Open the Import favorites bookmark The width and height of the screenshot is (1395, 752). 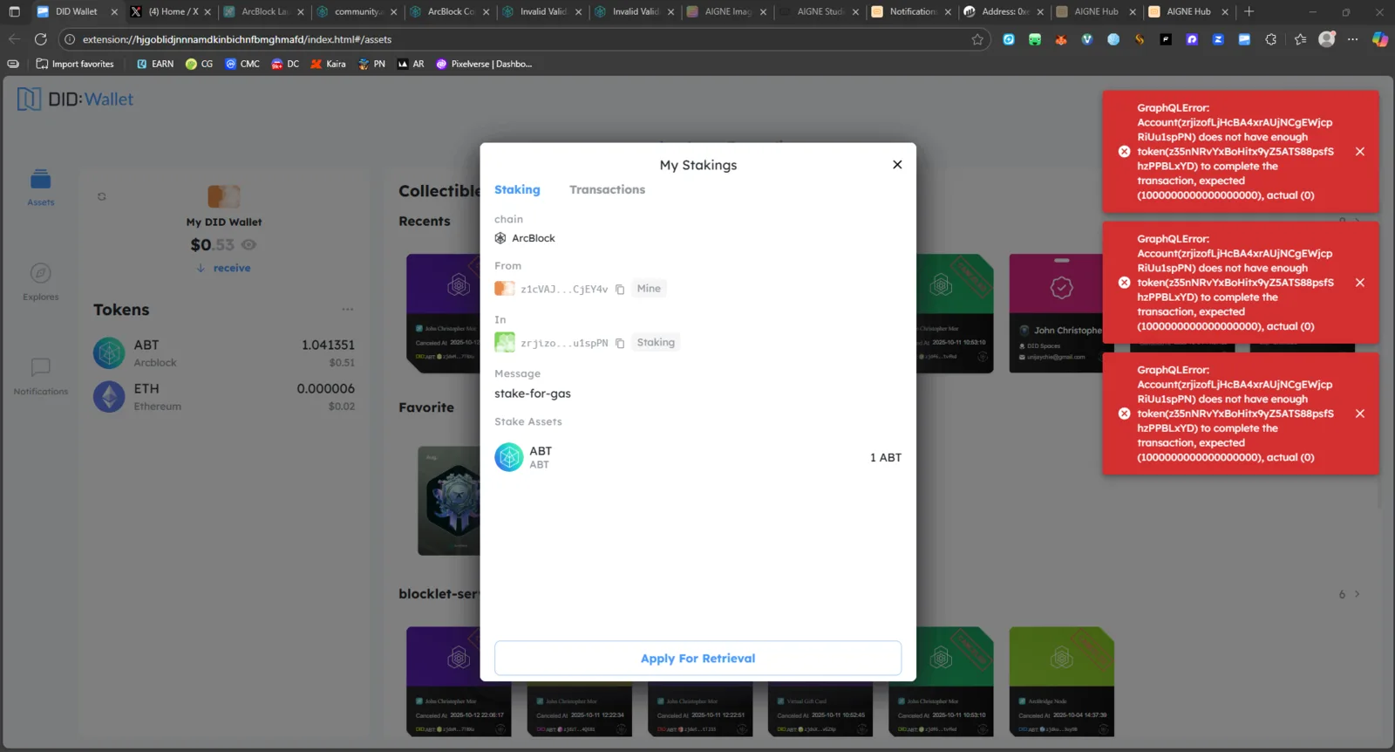click(75, 64)
